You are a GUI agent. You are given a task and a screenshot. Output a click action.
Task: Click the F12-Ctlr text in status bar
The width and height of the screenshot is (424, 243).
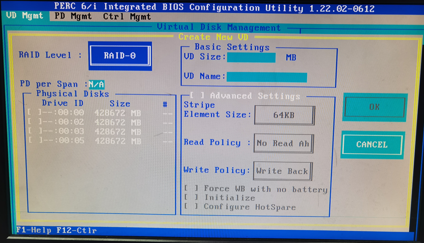(76, 230)
